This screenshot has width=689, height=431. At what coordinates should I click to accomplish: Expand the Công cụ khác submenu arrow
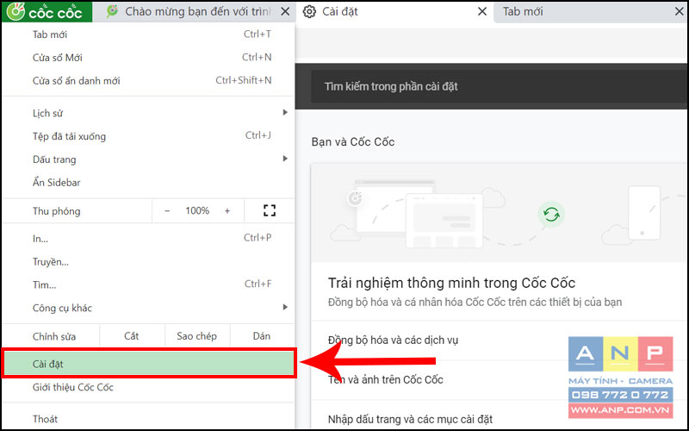(x=285, y=307)
